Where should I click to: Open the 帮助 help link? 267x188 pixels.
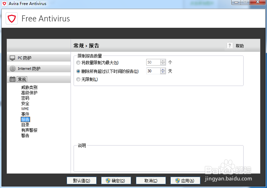coord(240,46)
